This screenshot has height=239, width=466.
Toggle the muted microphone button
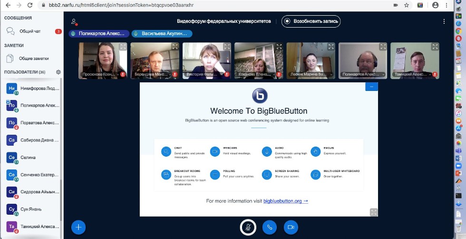[x=247, y=227]
